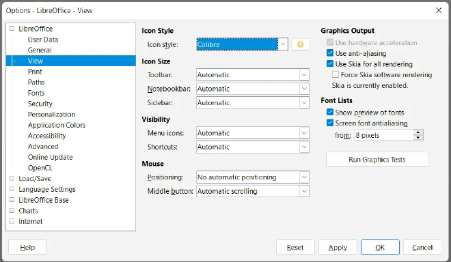Viewport: 451px width, 262px height.
Task: Confirm settings with the OK button
Action: pyautogui.click(x=380, y=248)
